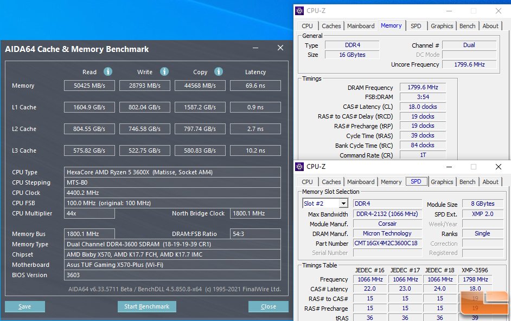Click CPU Clock field 4400.2 MHz
The width and height of the screenshot is (511, 321).
173,193
